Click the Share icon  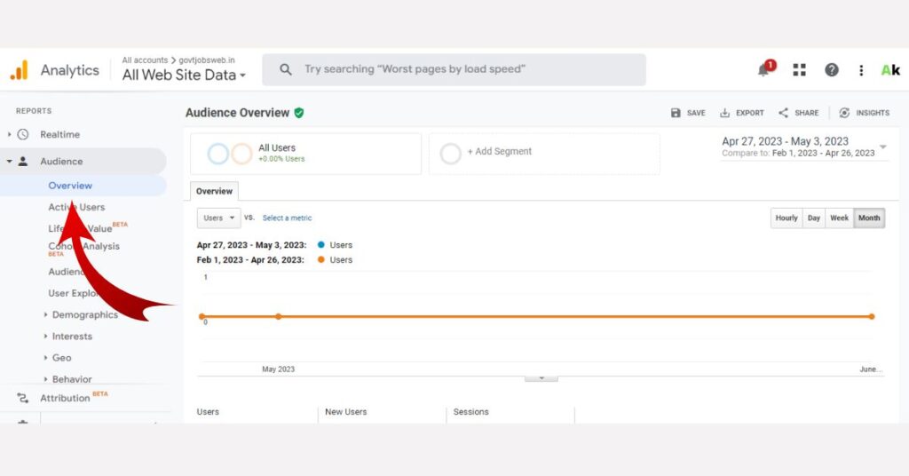[x=783, y=113]
